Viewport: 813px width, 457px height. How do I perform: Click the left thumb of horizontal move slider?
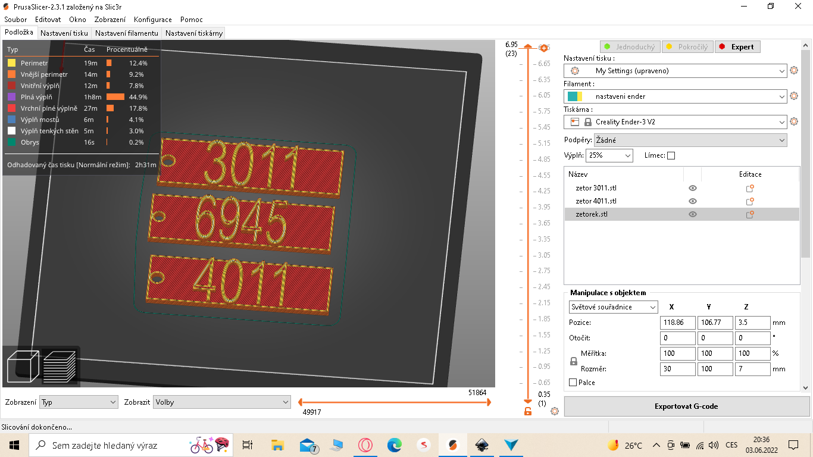(301, 402)
